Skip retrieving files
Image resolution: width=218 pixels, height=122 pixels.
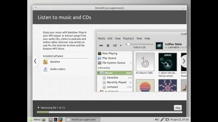tap(178, 108)
